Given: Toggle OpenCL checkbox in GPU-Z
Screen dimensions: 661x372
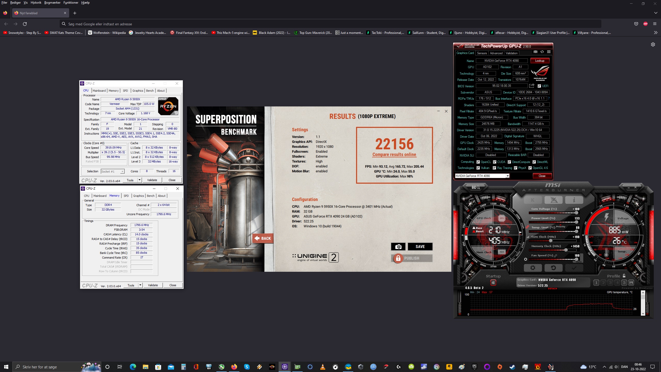Looking at the screenshot, I should (478, 162).
